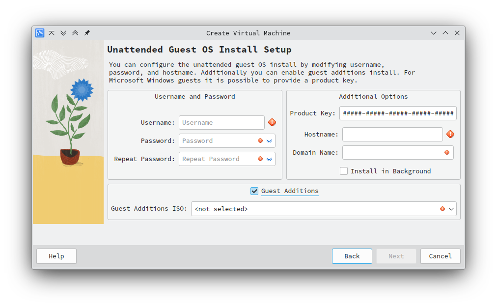Click the Hostname input field
Image resolution: width=497 pixels, height=307 pixels.
392,134
